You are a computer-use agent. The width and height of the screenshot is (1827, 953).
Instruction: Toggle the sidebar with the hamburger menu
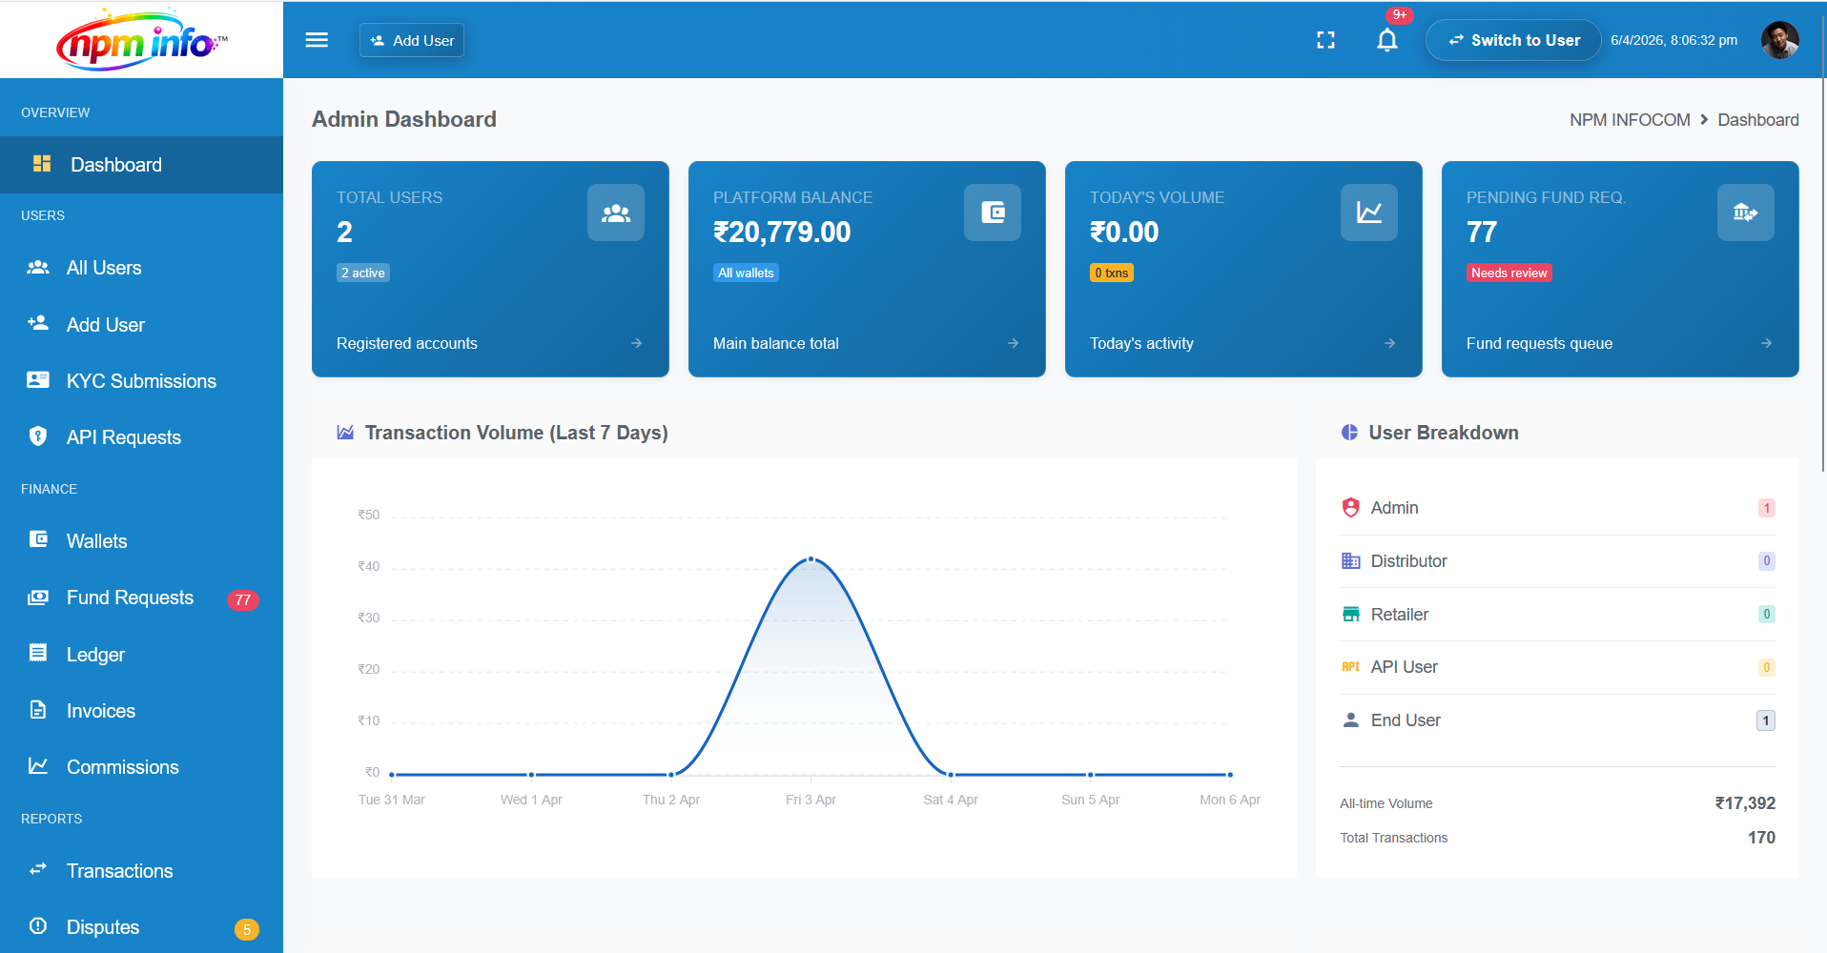[316, 40]
